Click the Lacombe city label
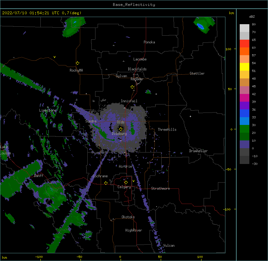This screenshot has width=268, height=261. 140,59
